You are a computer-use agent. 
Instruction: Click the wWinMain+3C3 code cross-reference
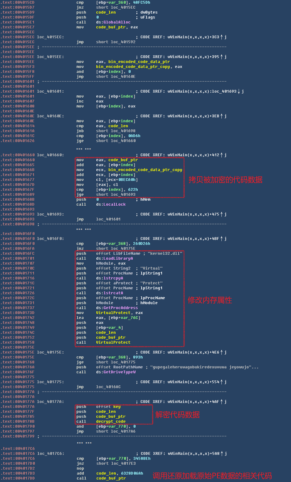193,37
